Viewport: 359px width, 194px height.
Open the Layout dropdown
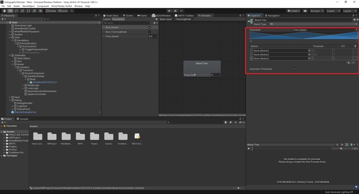[x=349, y=11]
